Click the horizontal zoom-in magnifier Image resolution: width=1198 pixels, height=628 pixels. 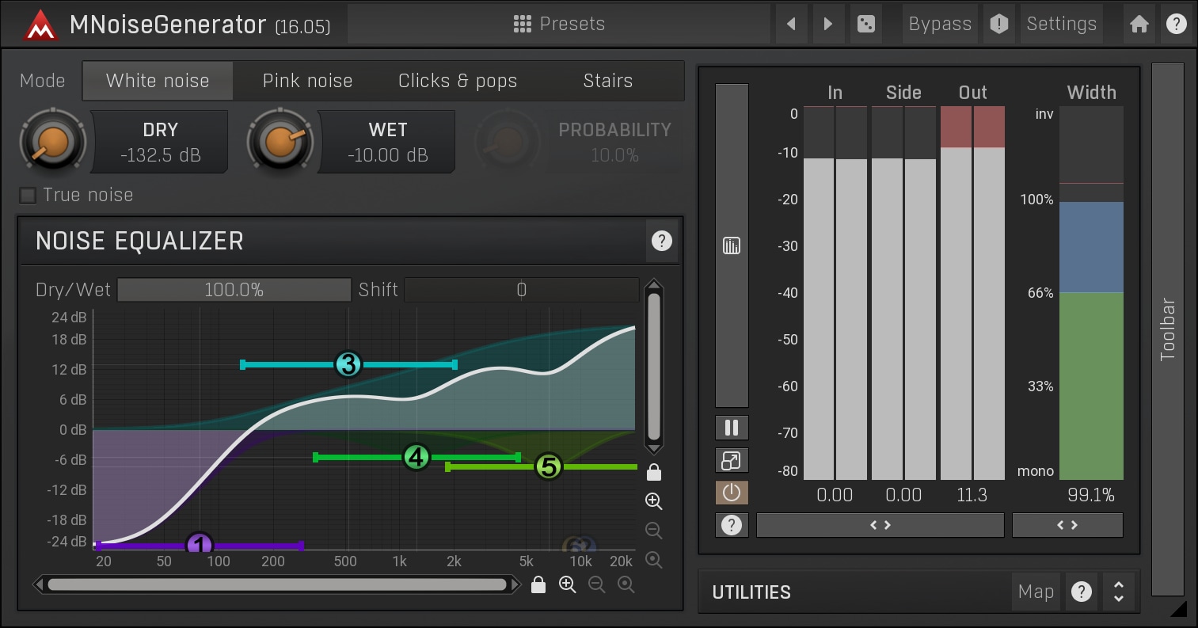(x=568, y=584)
